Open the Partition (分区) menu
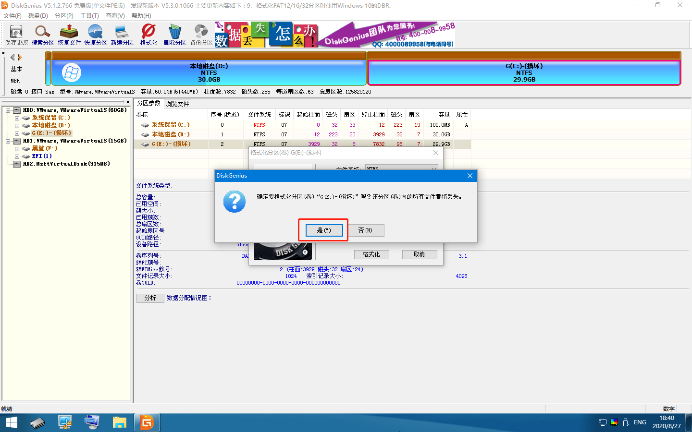 point(64,16)
